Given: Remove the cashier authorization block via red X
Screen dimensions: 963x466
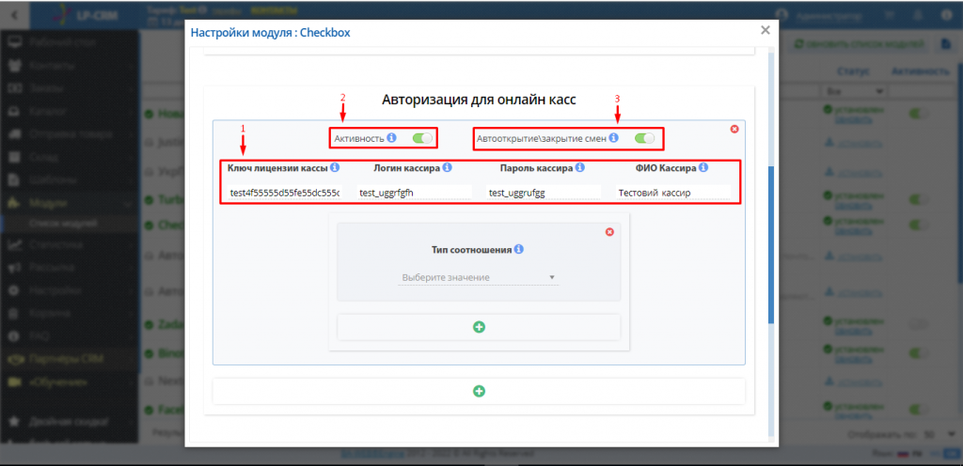Looking at the screenshot, I should point(734,129).
